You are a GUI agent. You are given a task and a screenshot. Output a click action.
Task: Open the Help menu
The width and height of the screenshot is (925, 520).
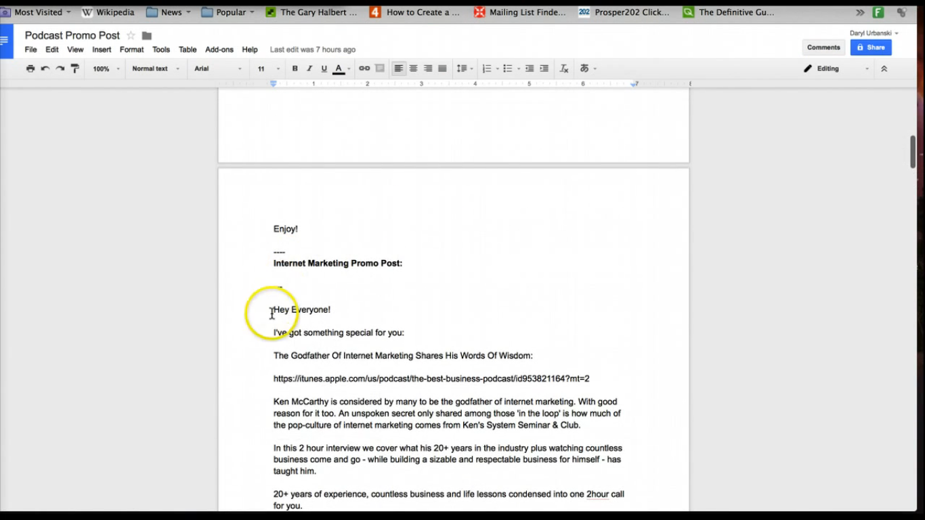(x=250, y=49)
